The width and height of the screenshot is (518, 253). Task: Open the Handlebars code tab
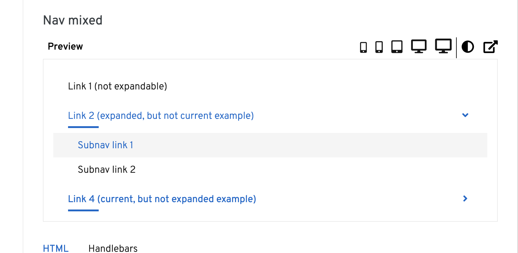(x=113, y=248)
